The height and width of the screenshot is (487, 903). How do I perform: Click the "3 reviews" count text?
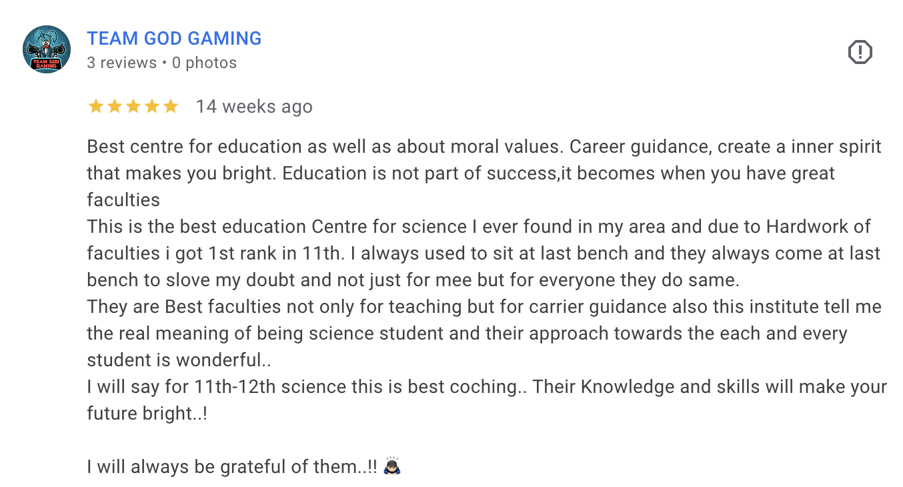point(121,63)
